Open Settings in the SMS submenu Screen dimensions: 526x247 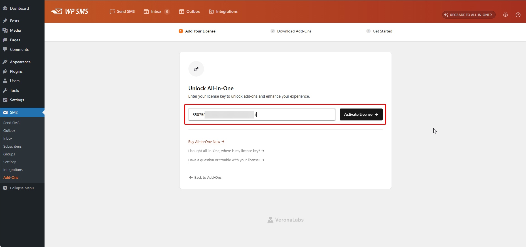pyautogui.click(x=10, y=162)
